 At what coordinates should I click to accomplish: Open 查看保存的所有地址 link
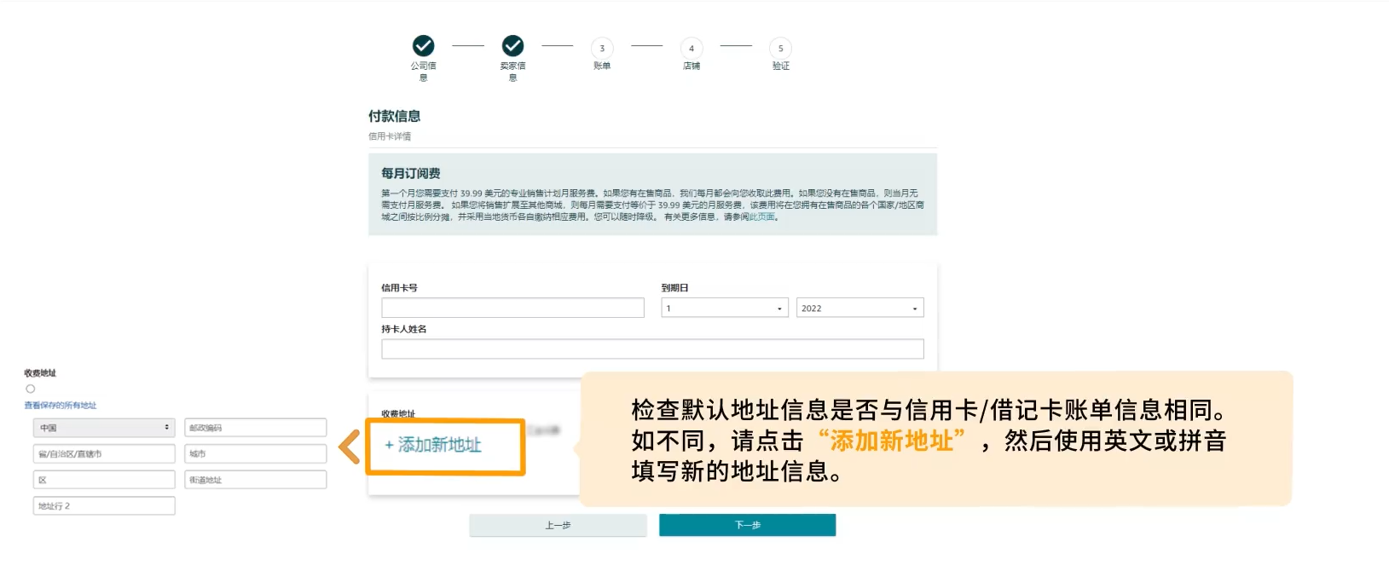[61, 406]
